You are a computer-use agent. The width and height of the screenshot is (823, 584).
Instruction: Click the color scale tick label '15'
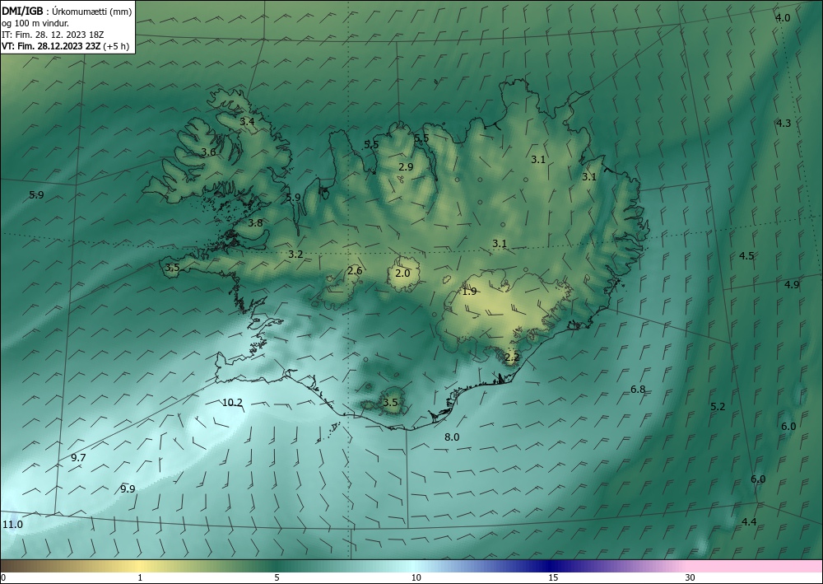(x=553, y=578)
